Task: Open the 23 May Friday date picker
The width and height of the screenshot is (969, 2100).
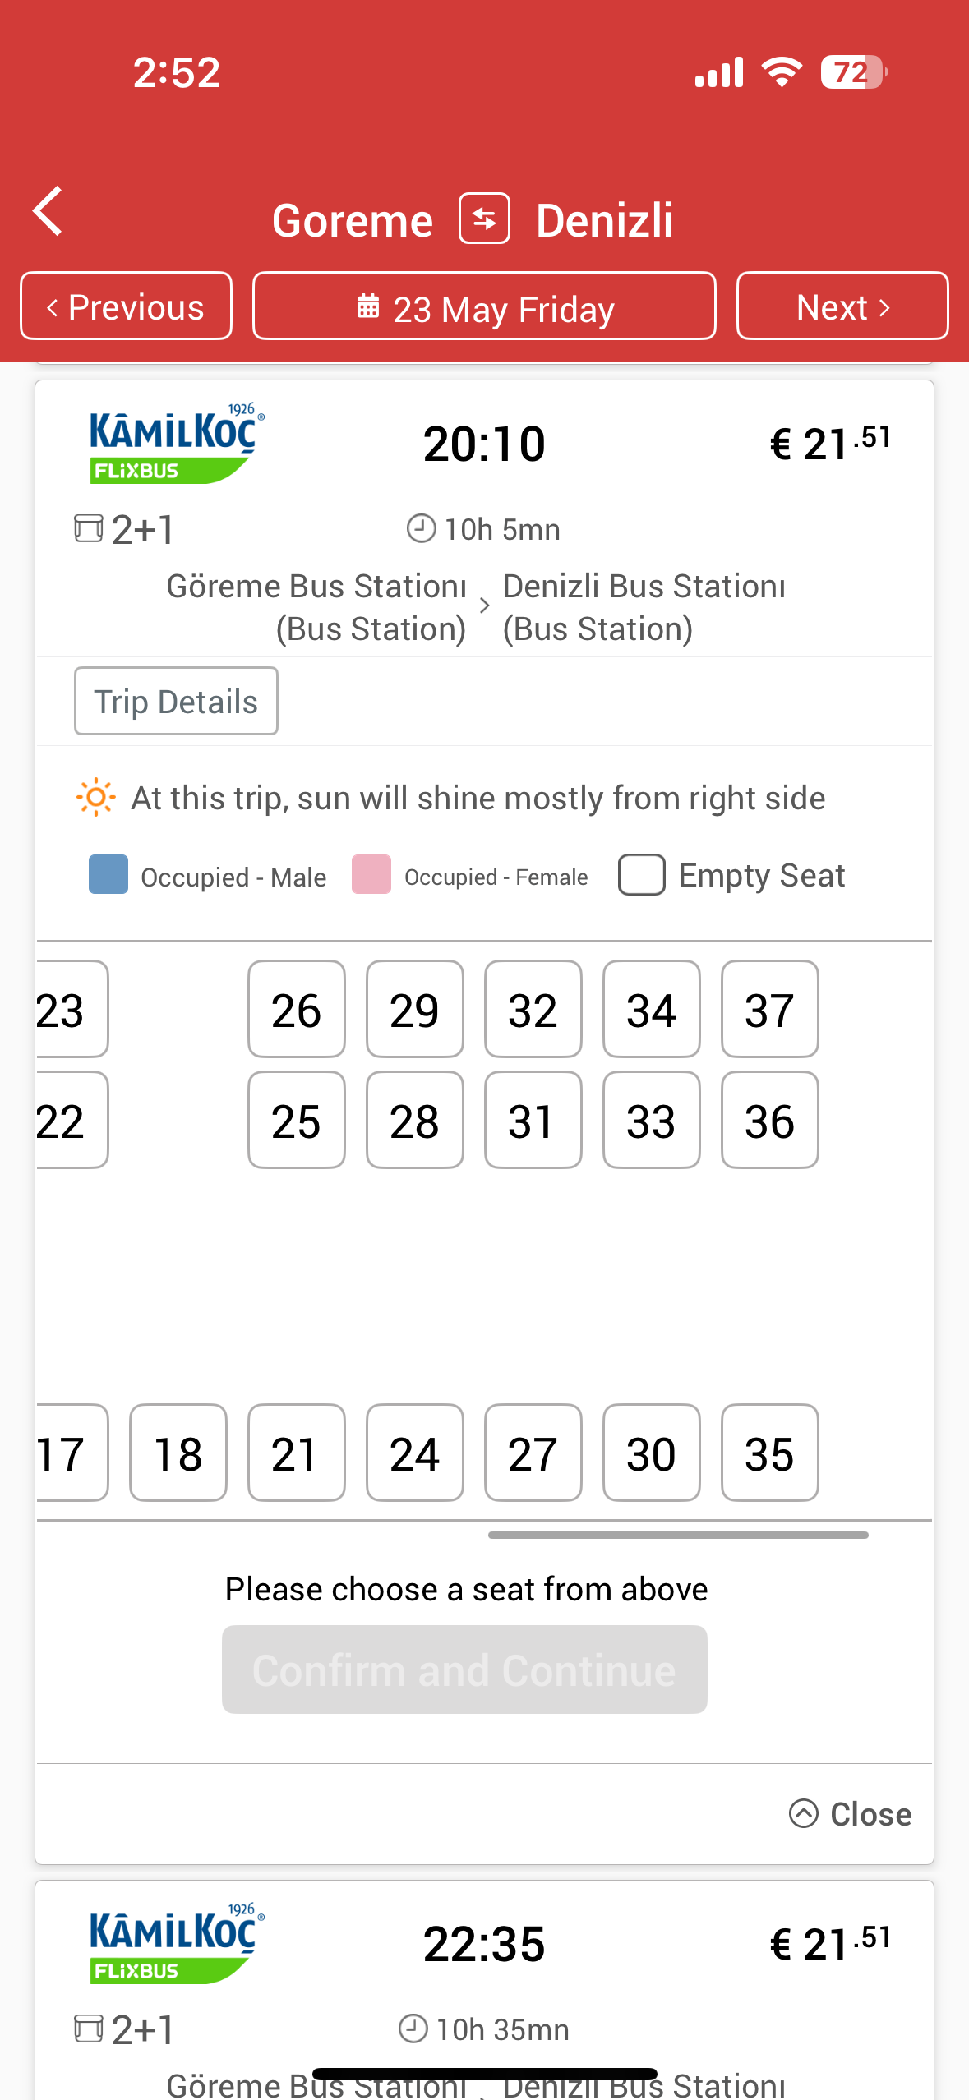Action: pos(484,306)
